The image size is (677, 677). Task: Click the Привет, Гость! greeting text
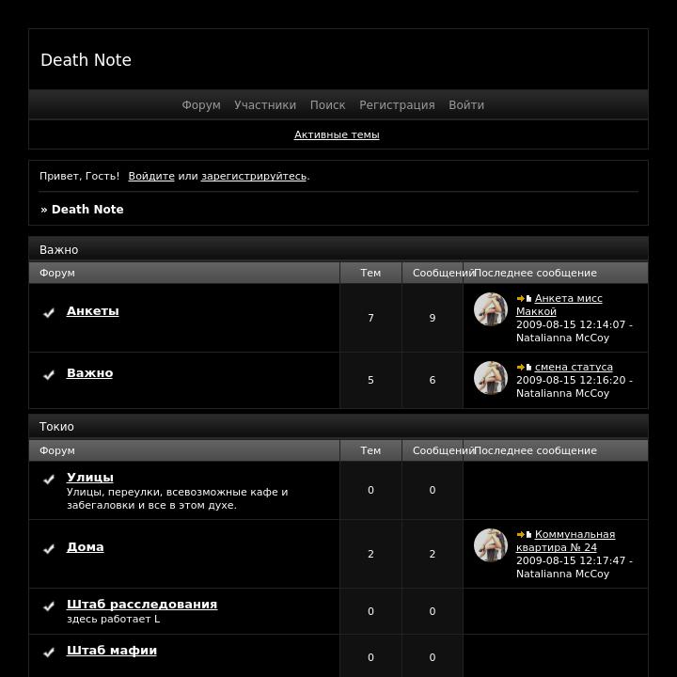pos(79,176)
